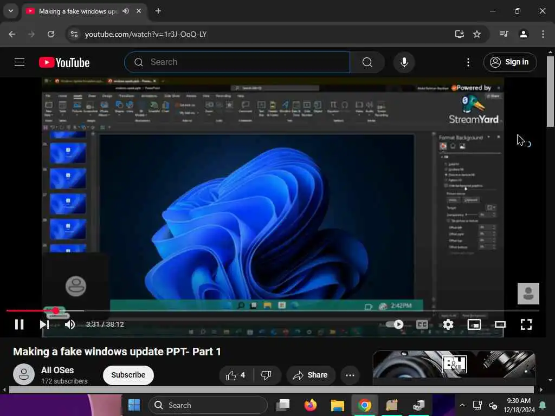The image size is (555, 416).
Task: Subscribe to the All OSes channel
Action: [128, 375]
